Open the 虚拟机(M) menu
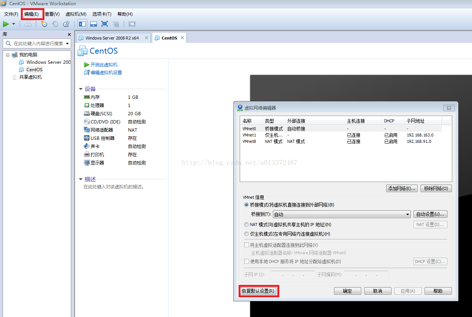 coord(76,14)
